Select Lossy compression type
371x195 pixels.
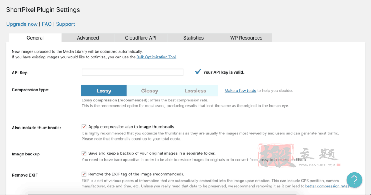tap(104, 91)
